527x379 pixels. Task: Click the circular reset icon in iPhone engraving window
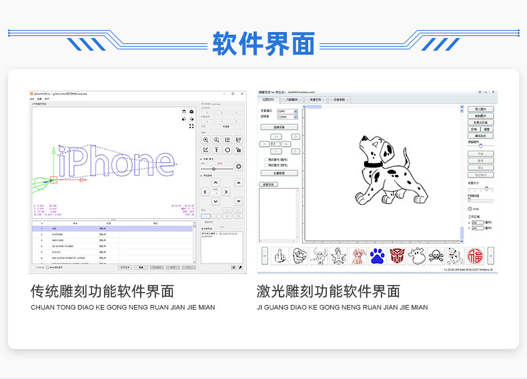[x=227, y=150]
